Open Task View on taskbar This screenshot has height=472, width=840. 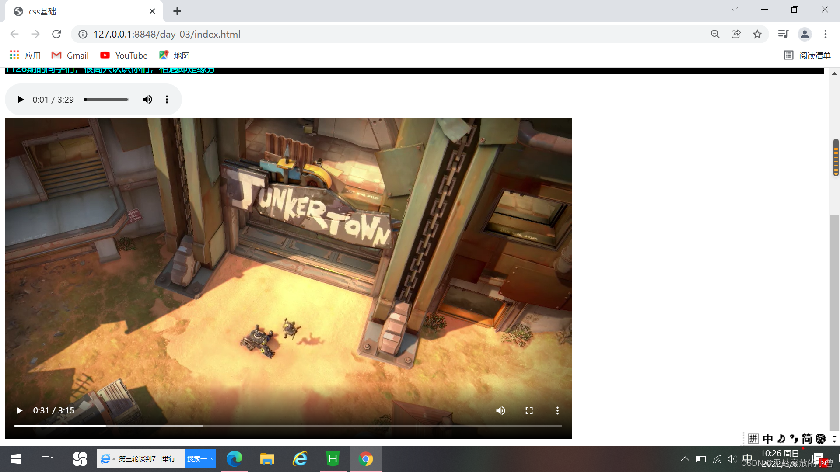point(47,459)
